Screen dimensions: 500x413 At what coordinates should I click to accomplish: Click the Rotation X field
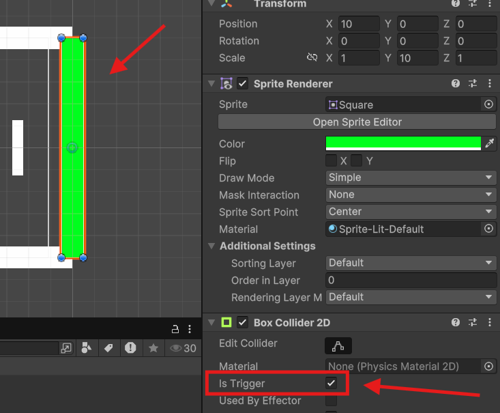click(x=359, y=41)
